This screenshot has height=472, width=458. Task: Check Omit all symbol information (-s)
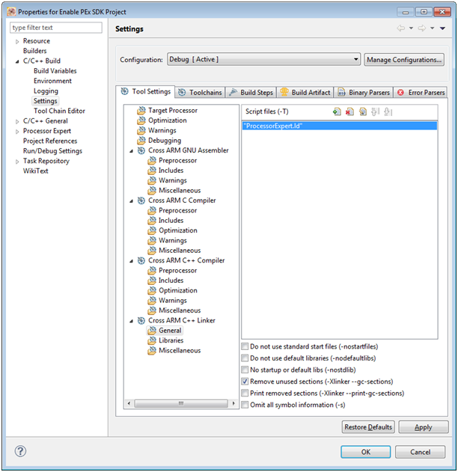point(245,405)
